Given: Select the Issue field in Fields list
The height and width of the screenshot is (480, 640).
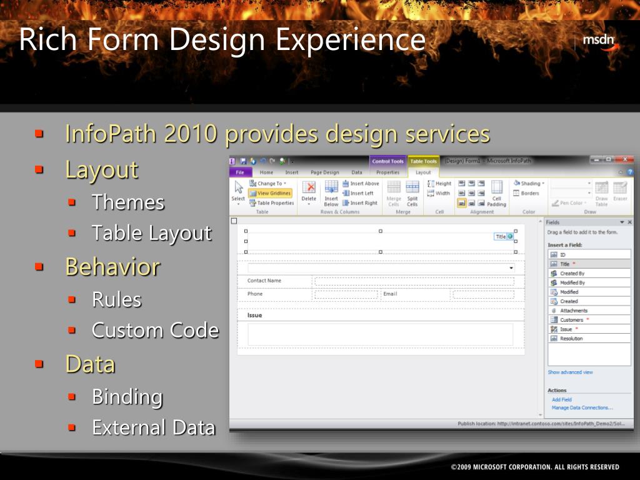Looking at the screenshot, I should tap(589, 329).
